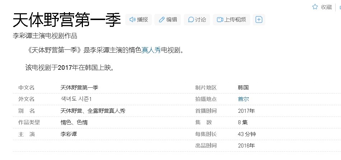This screenshot has width=341, height=160.
Task: Click the 制片地区 value 韩国
Action: click(243, 88)
